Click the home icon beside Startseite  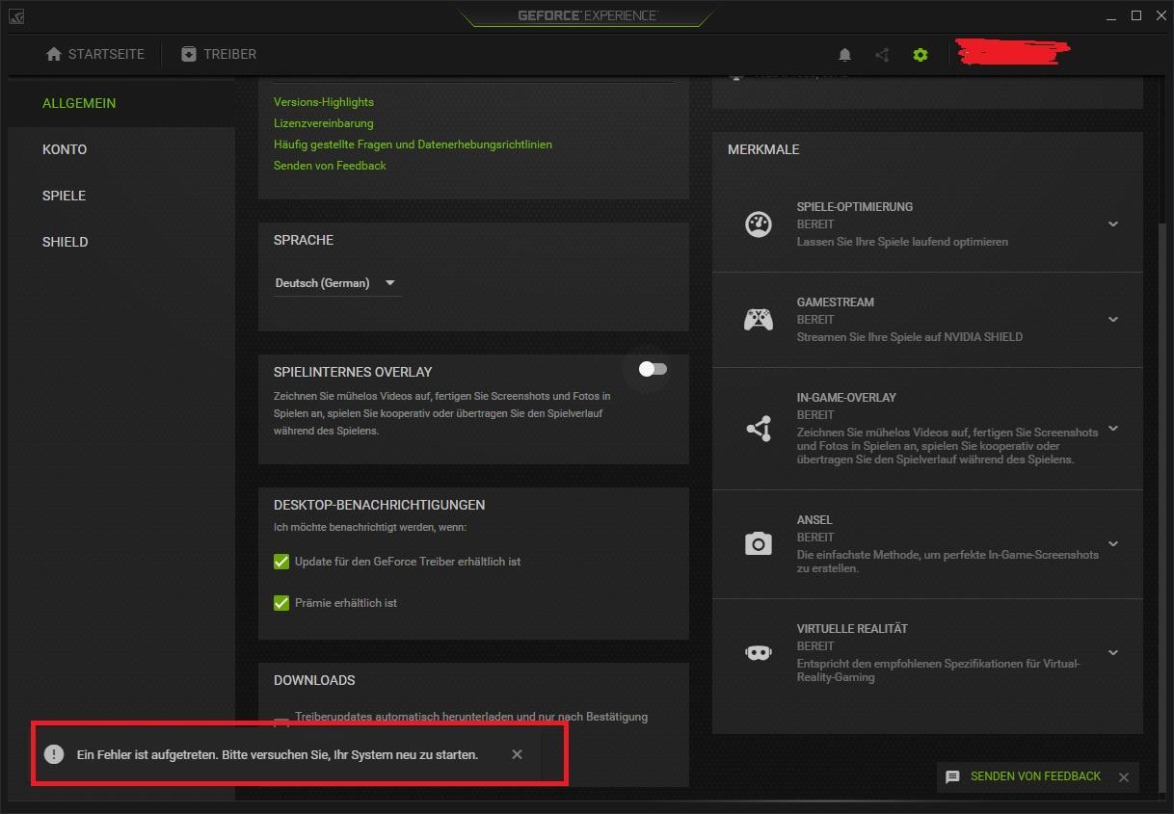[54, 54]
